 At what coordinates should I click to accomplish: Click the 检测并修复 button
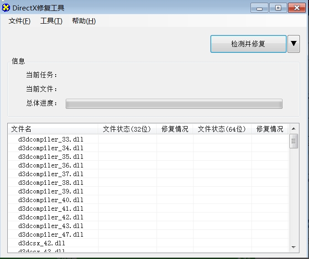click(248, 44)
